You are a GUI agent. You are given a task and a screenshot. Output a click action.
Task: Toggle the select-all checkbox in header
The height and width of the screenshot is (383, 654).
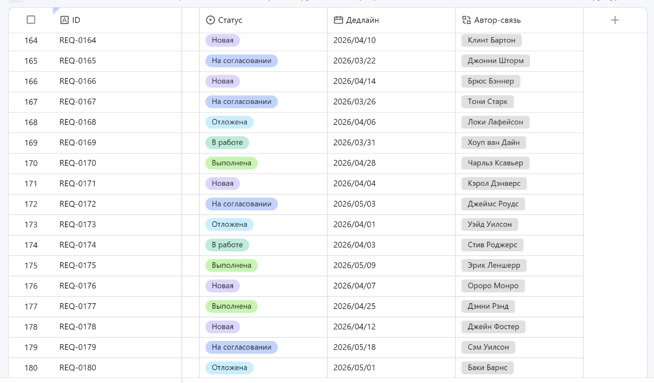click(x=31, y=20)
